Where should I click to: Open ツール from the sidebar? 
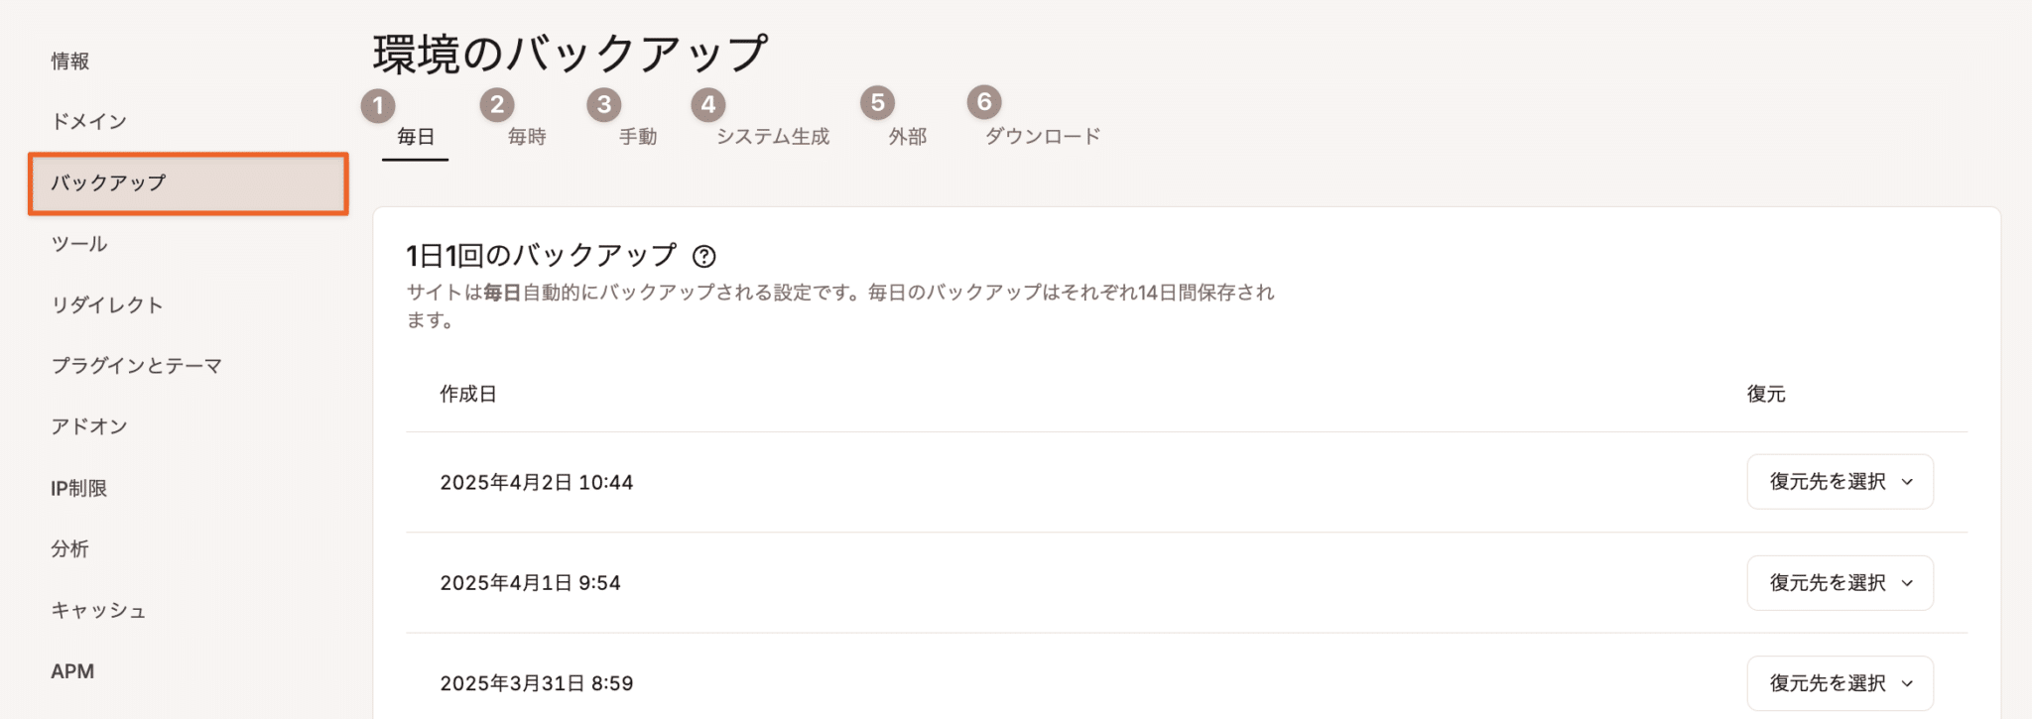point(79,244)
